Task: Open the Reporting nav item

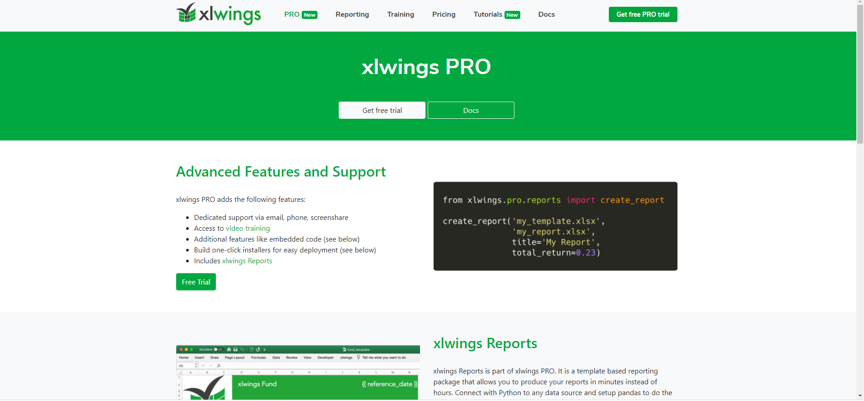Action: coord(352,14)
